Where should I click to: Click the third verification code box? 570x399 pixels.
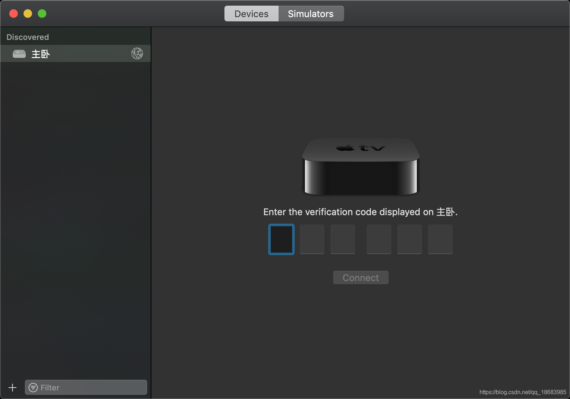343,239
